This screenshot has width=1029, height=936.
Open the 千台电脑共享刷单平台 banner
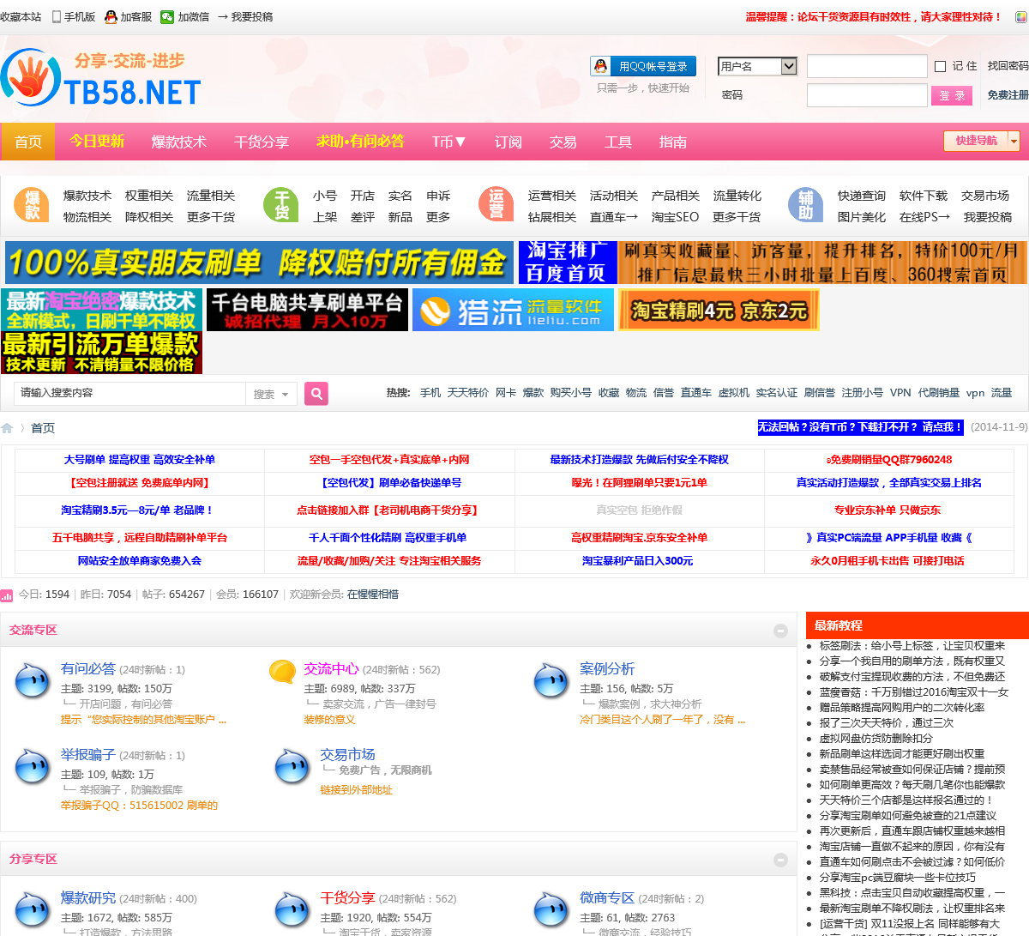tap(307, 310)
